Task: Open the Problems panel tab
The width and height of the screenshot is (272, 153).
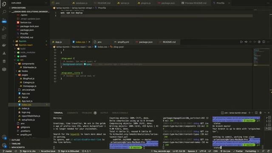Action: tap(89, 113)
